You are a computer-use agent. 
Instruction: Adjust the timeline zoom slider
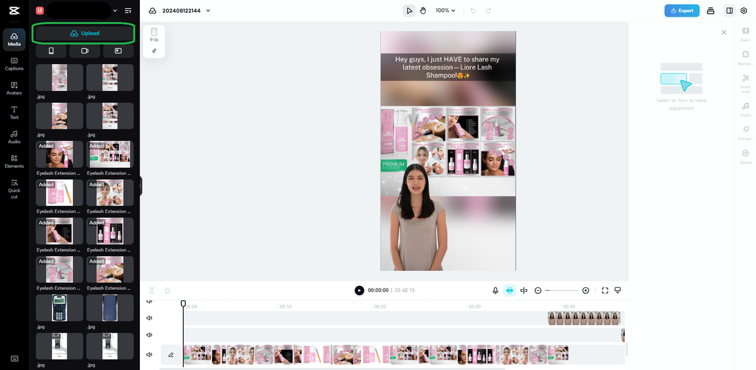[562, 290]
